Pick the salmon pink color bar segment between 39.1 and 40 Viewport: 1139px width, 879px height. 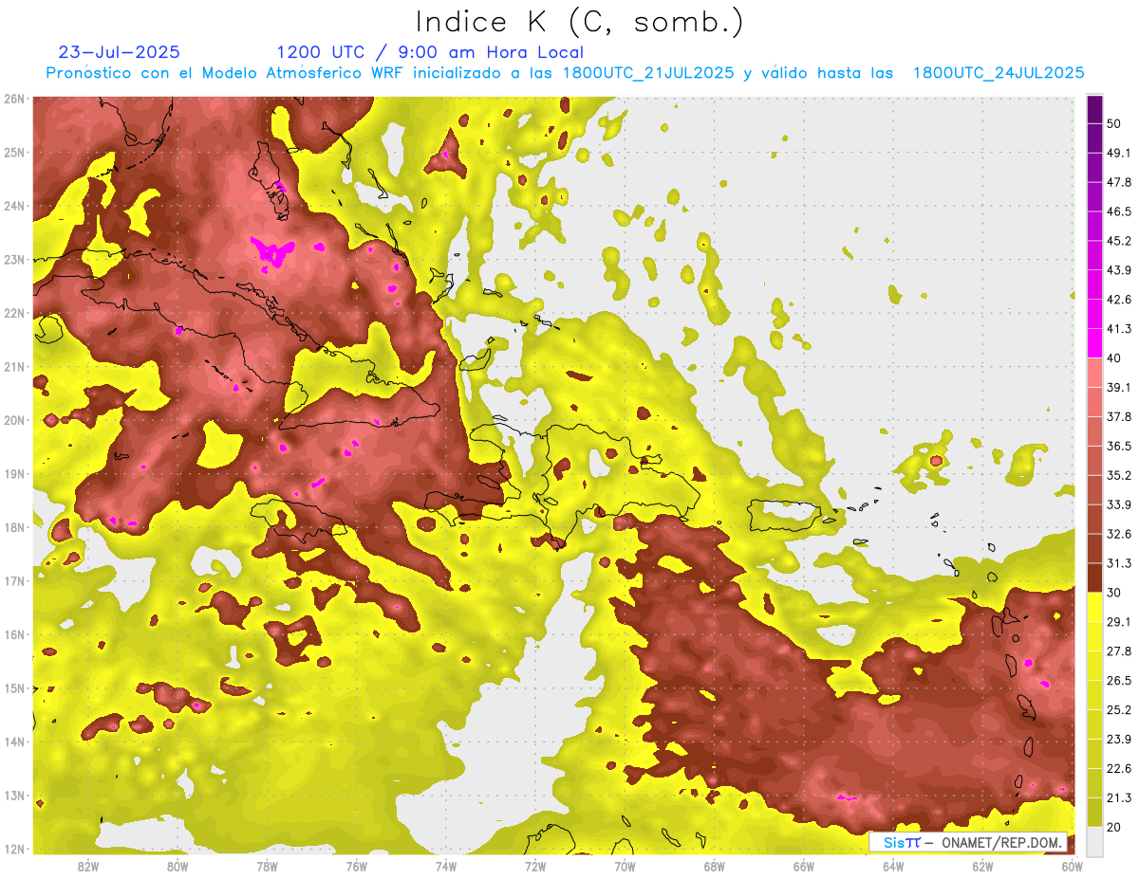pos(1094,373)
